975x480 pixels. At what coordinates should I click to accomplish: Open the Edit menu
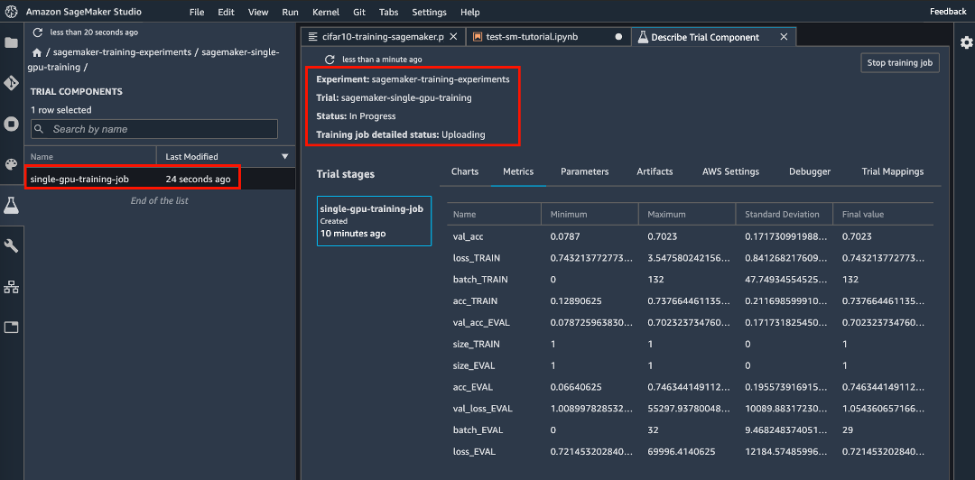(227, 12)
